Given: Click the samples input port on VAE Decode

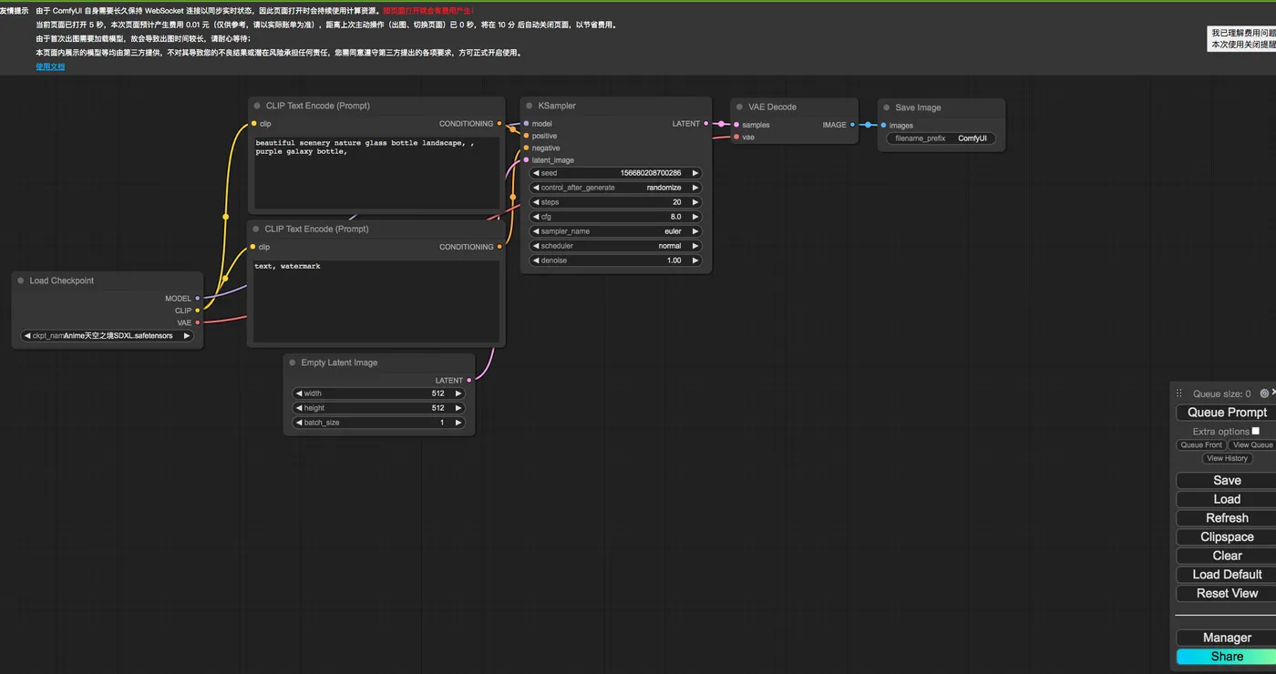Looking at the screenshot, I should (736, 125).
